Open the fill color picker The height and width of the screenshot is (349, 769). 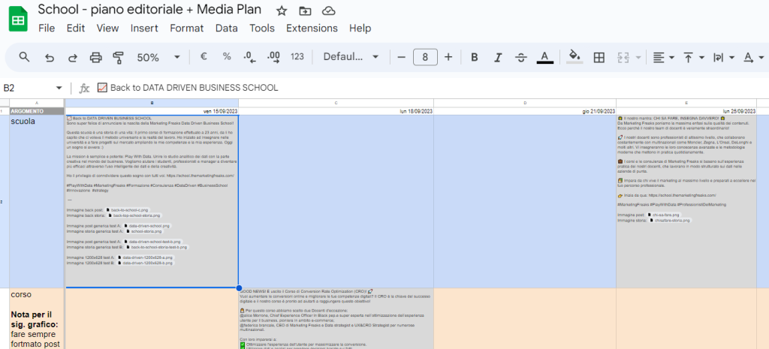[574, 57]
